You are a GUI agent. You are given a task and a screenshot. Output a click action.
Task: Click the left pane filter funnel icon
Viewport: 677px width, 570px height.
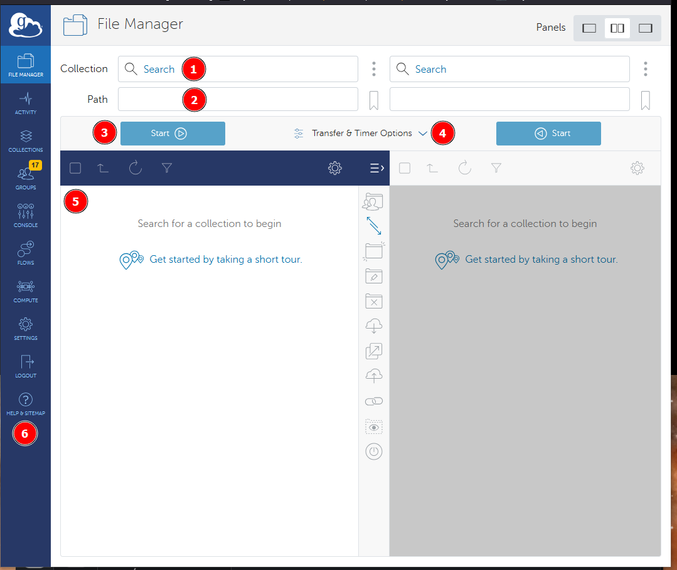[x=166, y=168]
